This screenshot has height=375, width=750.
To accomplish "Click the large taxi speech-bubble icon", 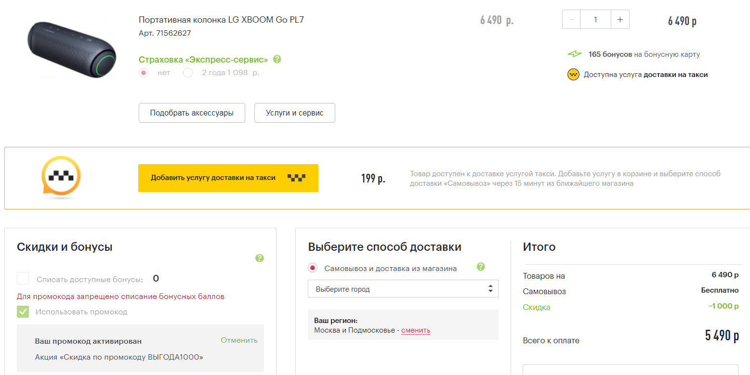I will tap(61, 177).
